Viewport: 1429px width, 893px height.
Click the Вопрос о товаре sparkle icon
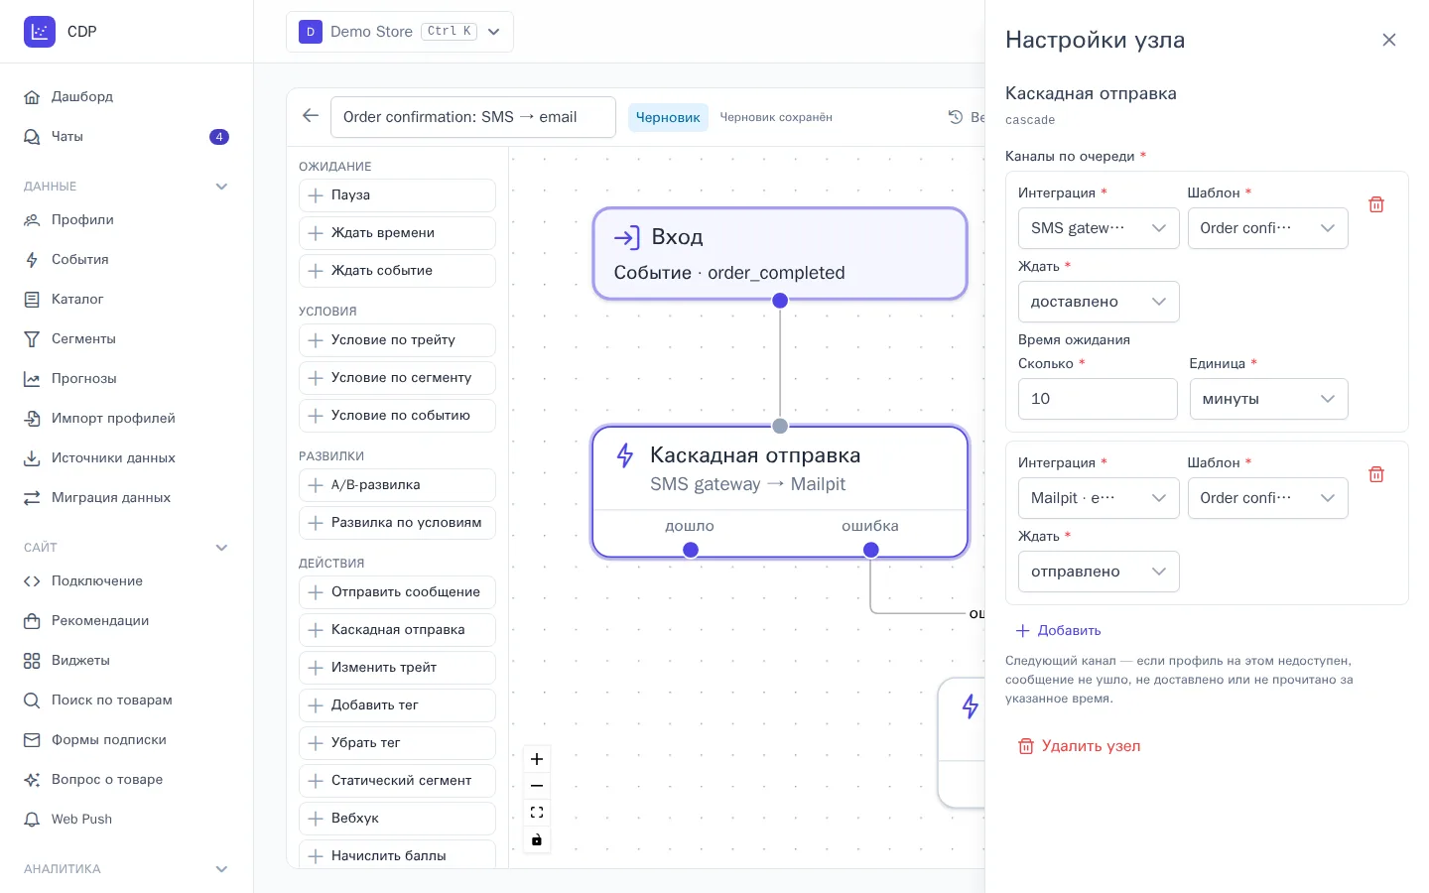(32, 779)
